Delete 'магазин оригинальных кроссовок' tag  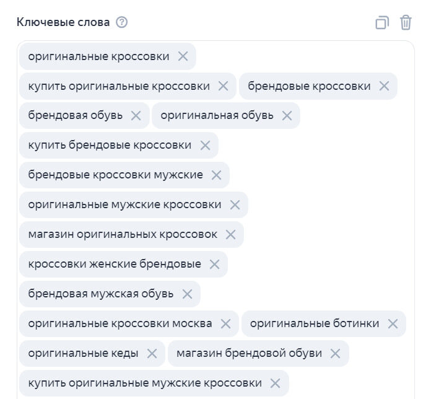coord(230,234)
